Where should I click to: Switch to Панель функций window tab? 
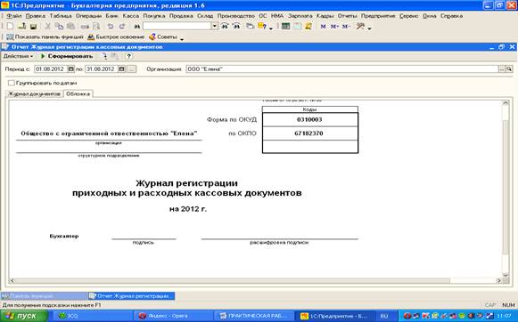click(44, 296)
